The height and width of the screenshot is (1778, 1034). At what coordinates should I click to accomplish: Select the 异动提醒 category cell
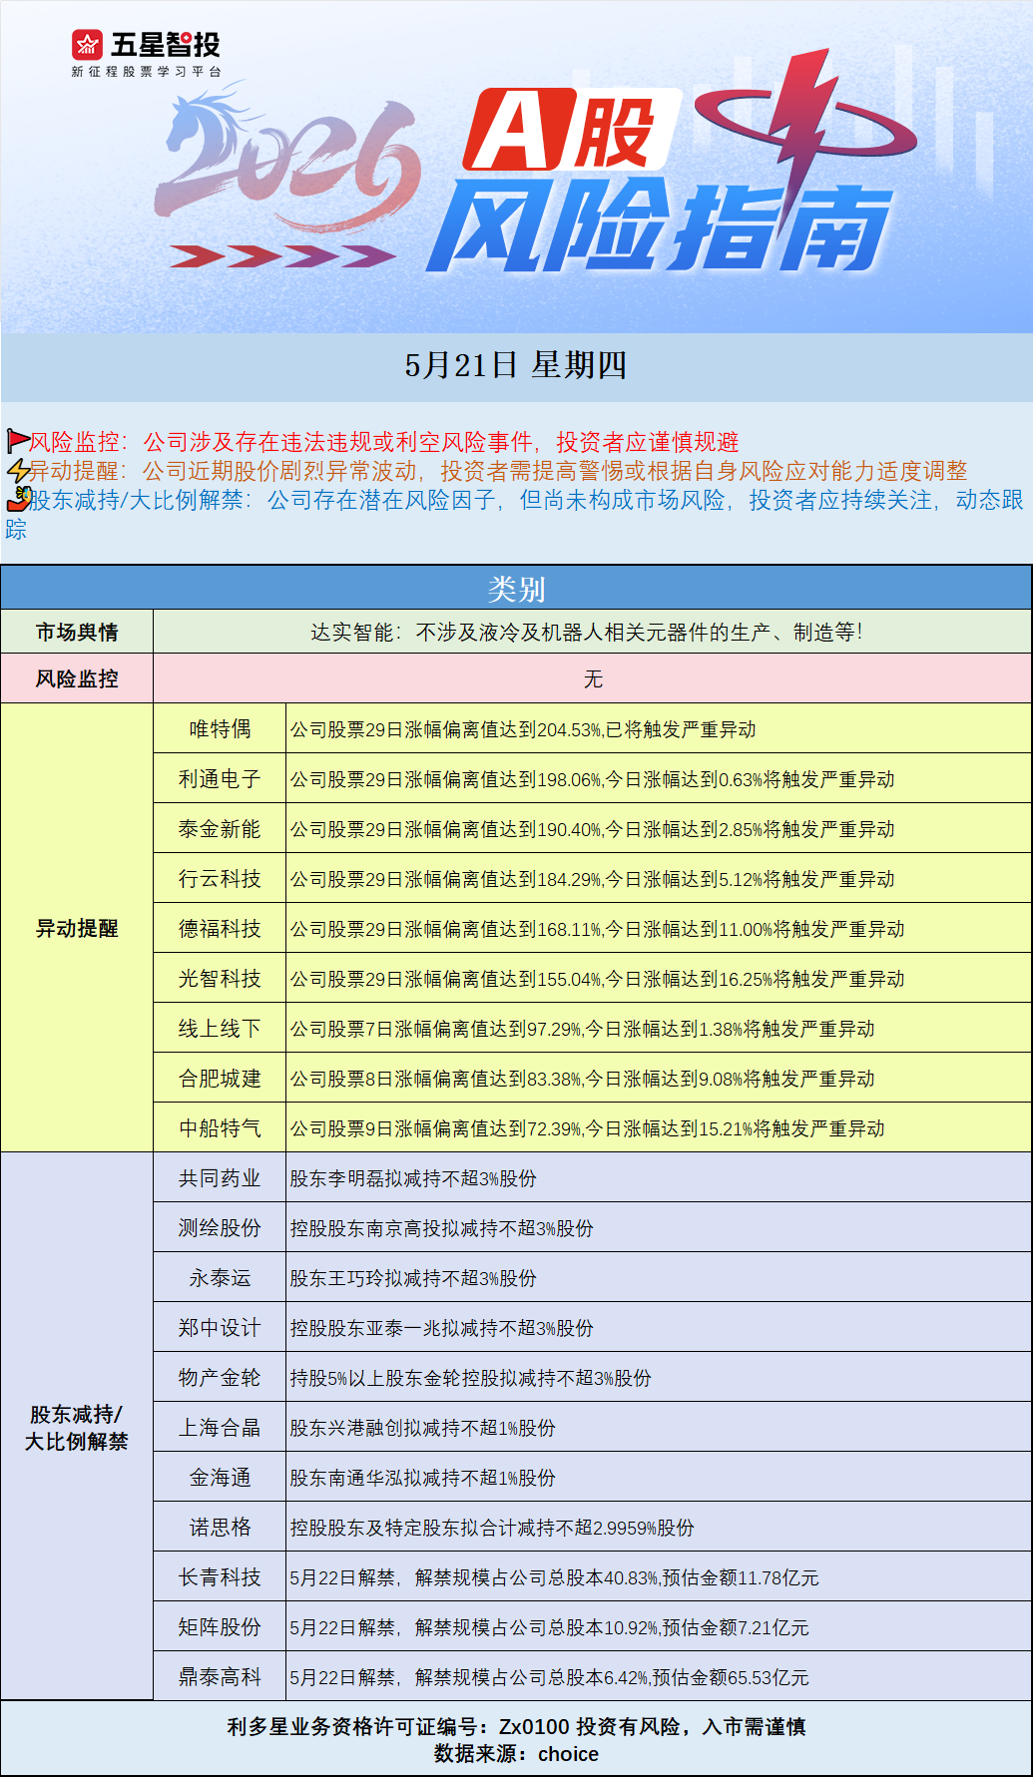(x=77, y=928)
